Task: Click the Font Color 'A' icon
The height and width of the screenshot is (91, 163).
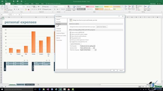Action: [x=29, y=9]
